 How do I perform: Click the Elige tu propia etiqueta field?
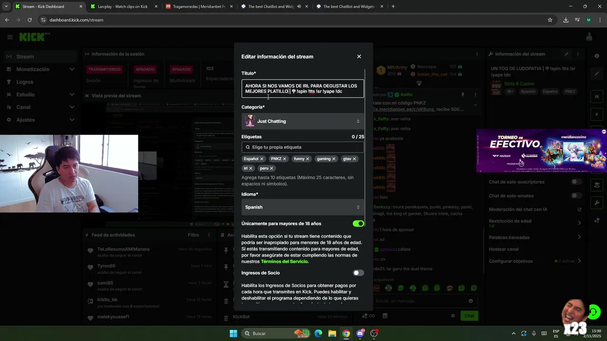tap(303, 147)
